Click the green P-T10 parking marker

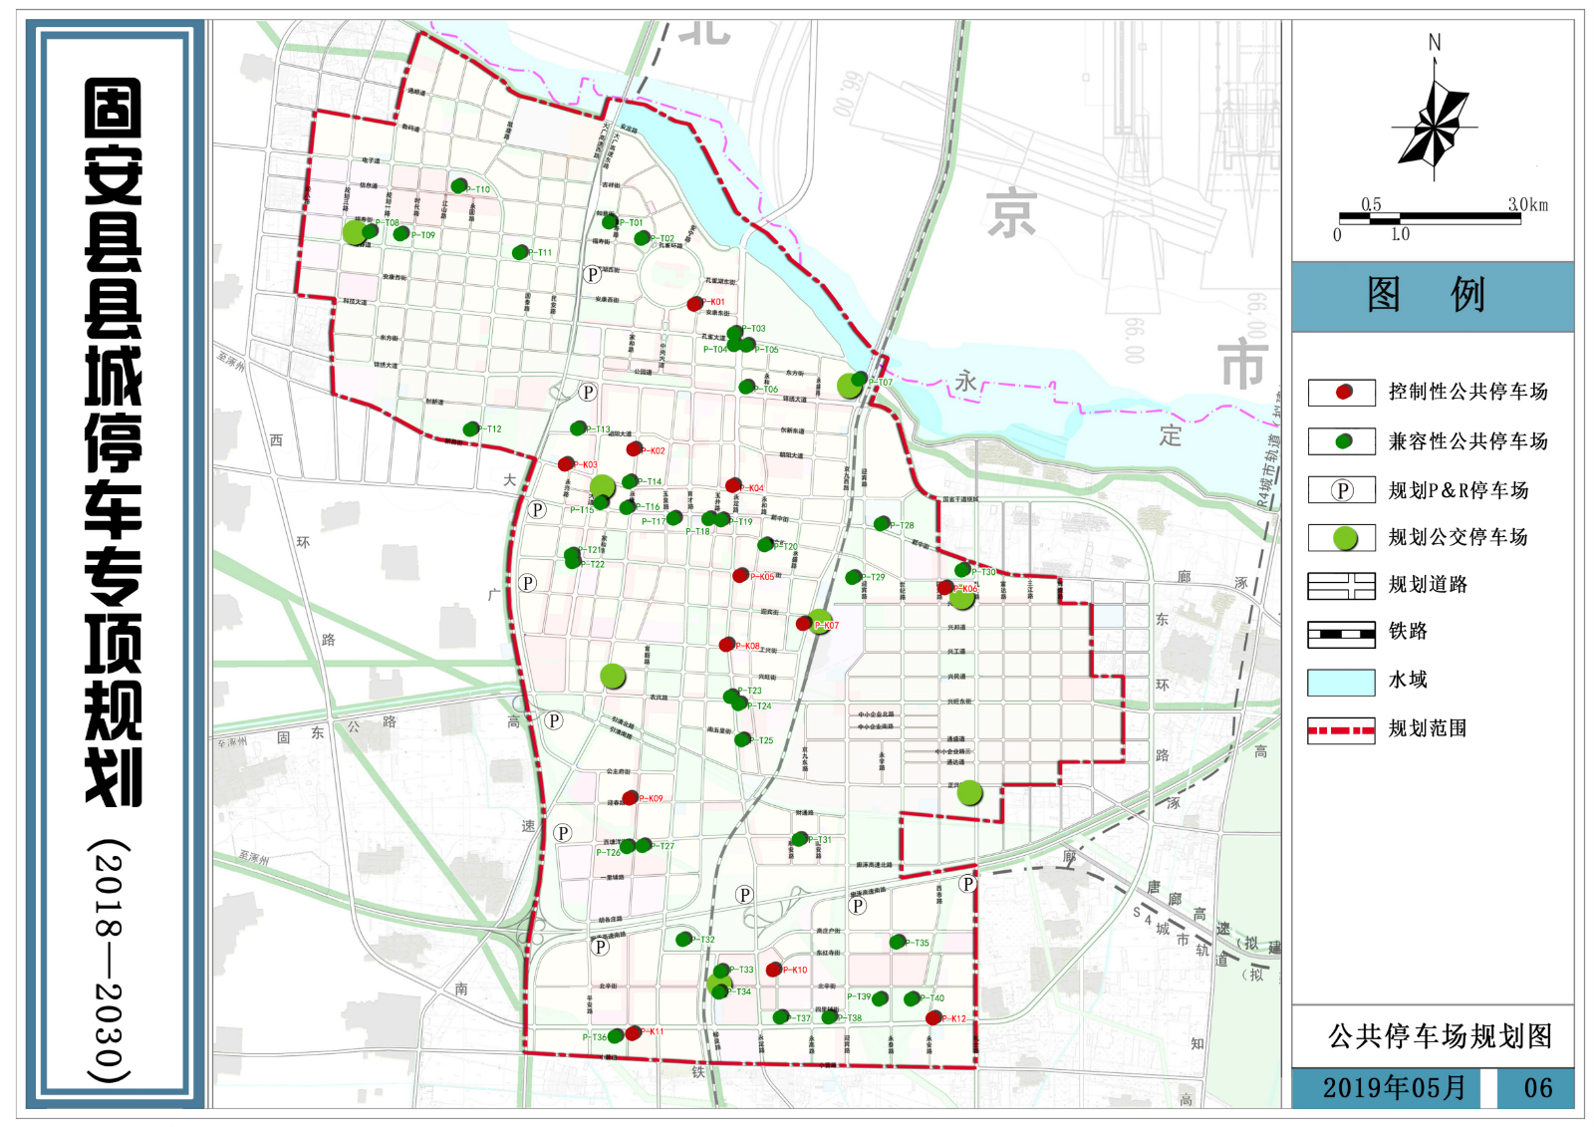459,186
